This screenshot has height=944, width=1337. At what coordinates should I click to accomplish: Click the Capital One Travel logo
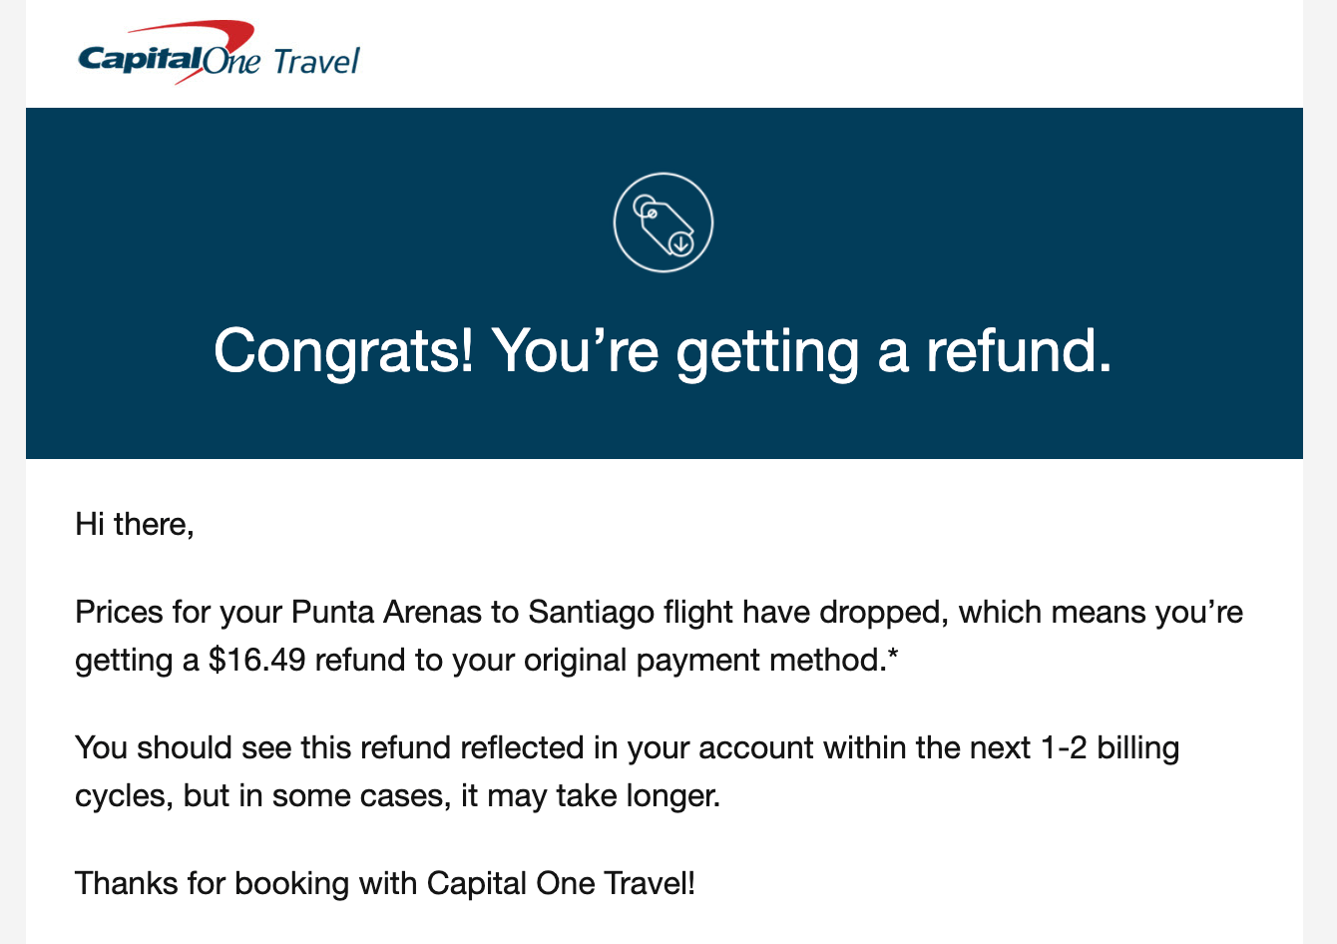(x=218, y=56)
